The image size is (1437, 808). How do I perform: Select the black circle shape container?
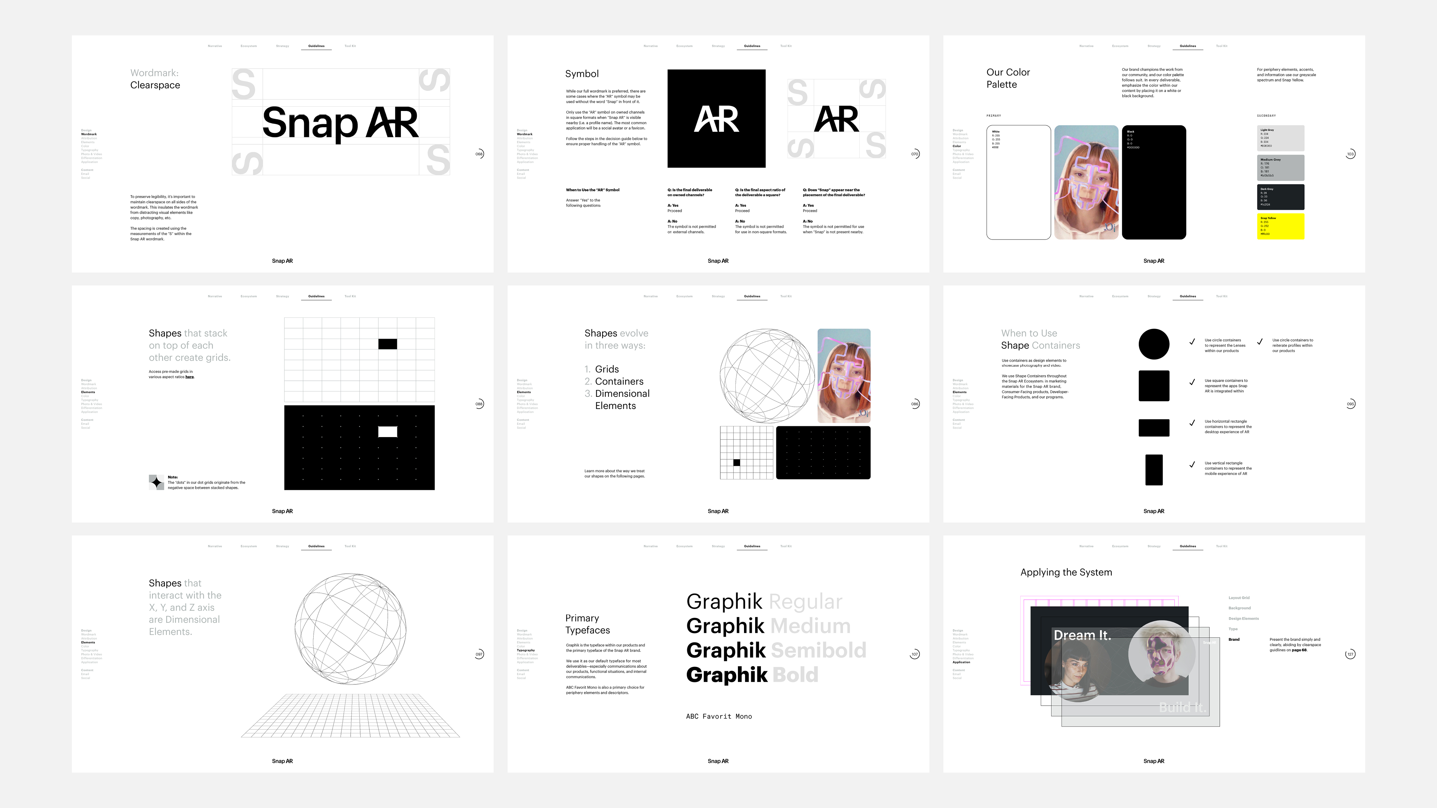1154,344
